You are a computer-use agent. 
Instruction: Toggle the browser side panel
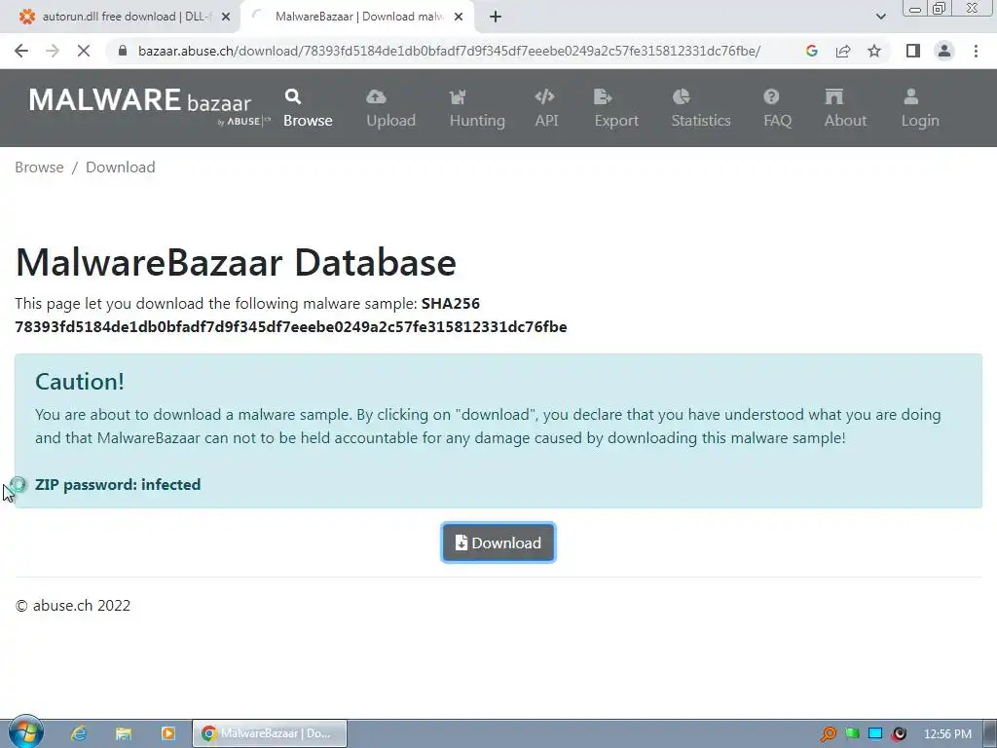(x=913, y=51)
